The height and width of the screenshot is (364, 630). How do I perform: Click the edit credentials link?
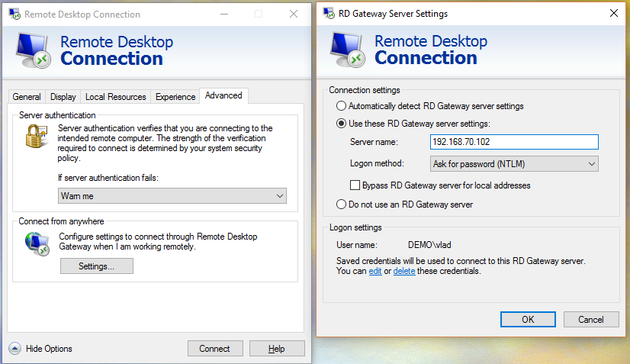coord(375,271)
